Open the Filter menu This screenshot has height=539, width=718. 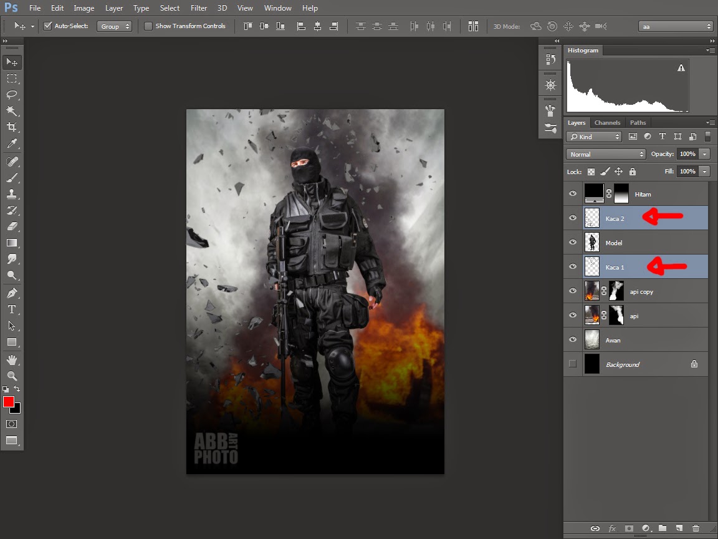[x=199, y=8]
